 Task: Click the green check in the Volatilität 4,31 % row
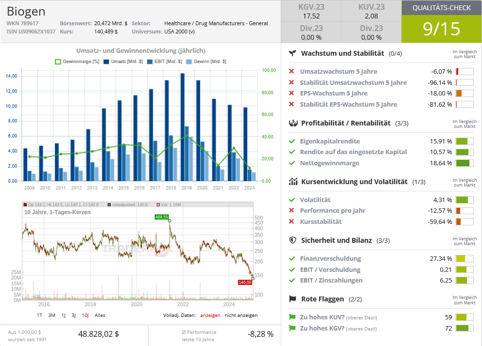click(292, 200)
